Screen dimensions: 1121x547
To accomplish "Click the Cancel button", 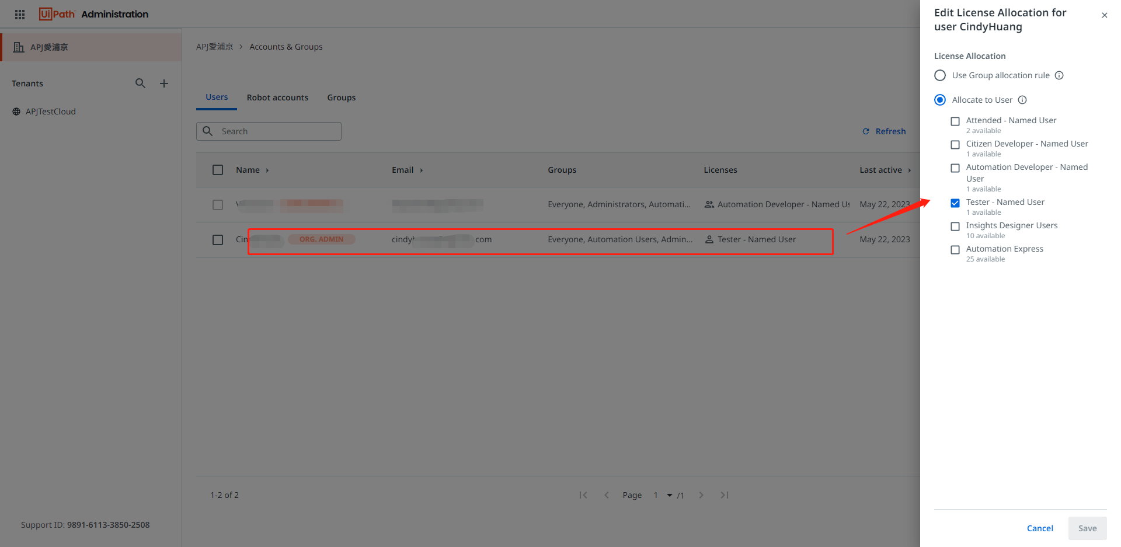I will pos(1040,528).
